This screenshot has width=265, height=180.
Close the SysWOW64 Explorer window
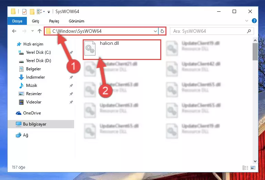(250, 11)
